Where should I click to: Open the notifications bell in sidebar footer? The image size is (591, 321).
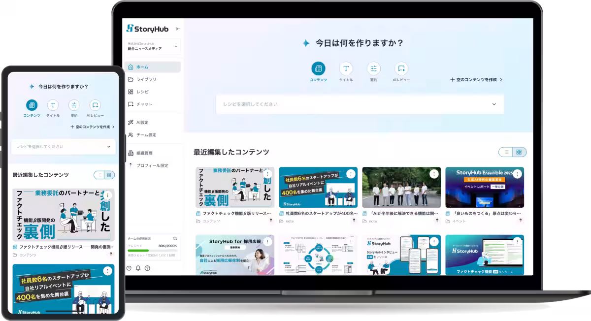click(138, 268)
